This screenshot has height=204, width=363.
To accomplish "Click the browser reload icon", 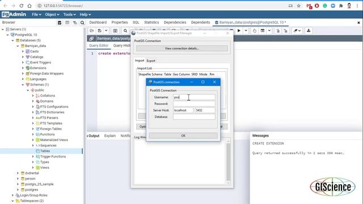I will 22,6.
